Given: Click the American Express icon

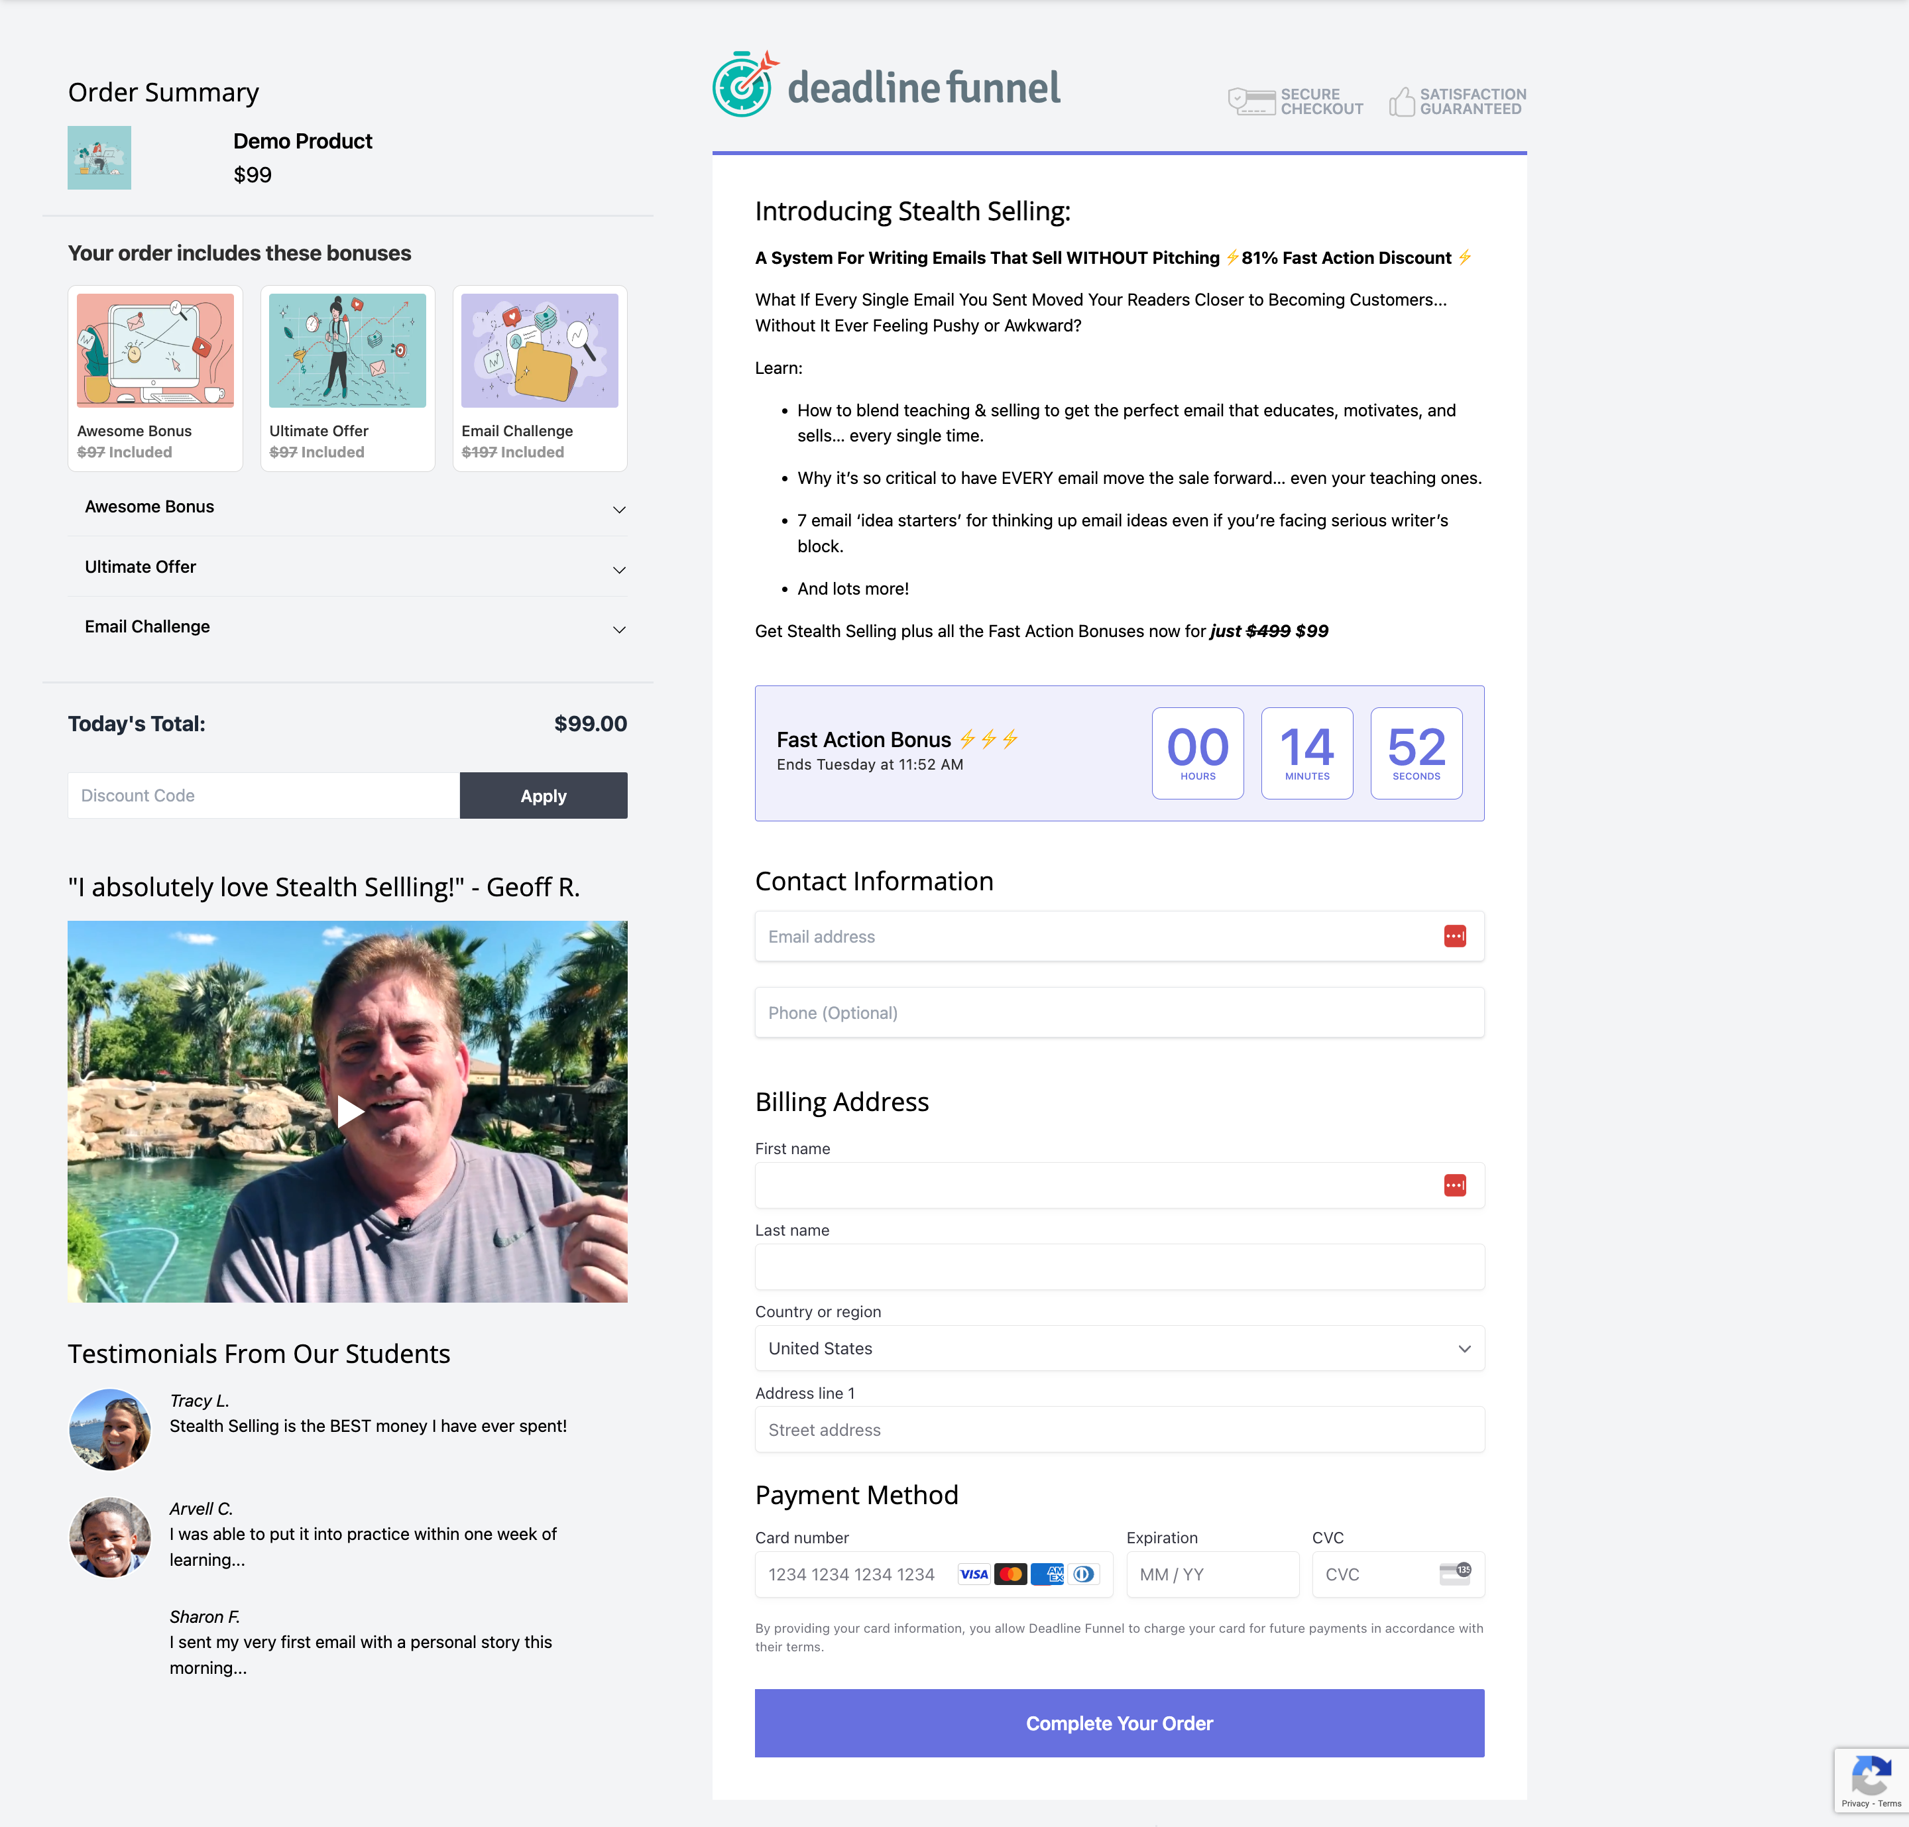Looking at the screenshot, I should tap(1048, 1574).
